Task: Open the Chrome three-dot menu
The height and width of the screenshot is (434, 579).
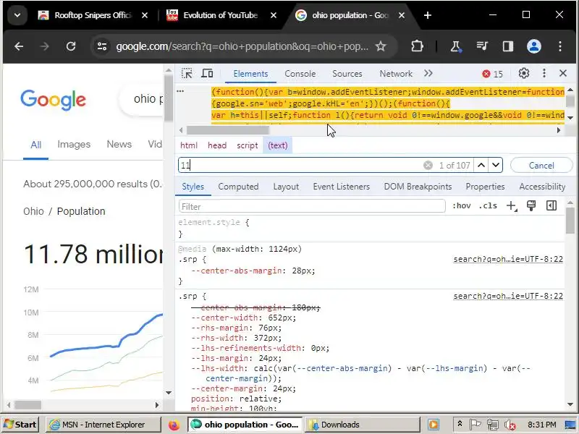Action: (560, 46)
